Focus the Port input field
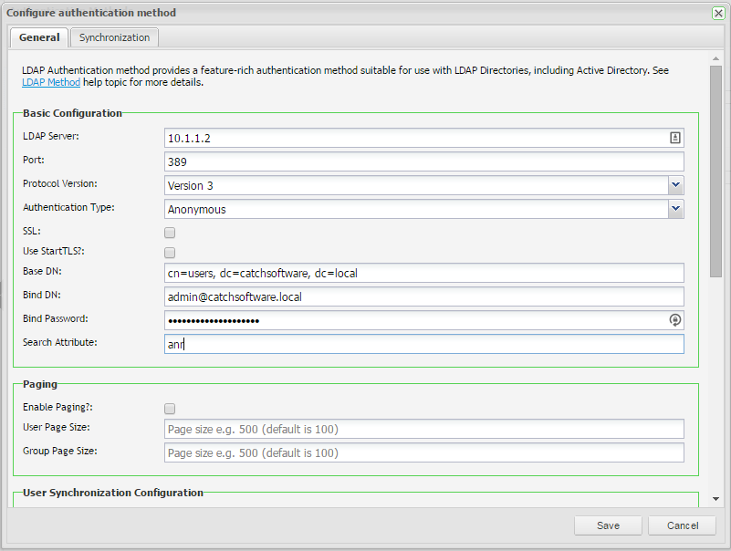The width and height of the screenshot is (731, 551). click(424, 161)
